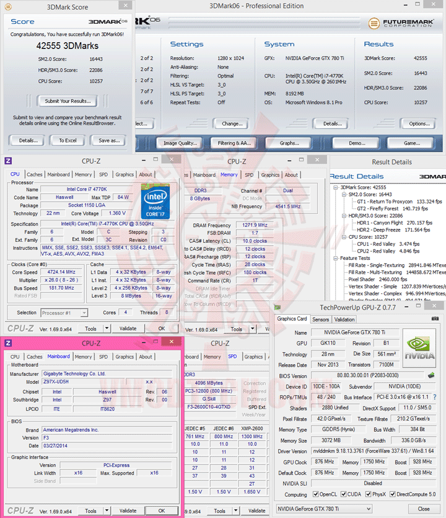Toggle the PhysX checkbox in GPU-Z
446x518 pixels.
pyautogui.click(x=368, y=494)
